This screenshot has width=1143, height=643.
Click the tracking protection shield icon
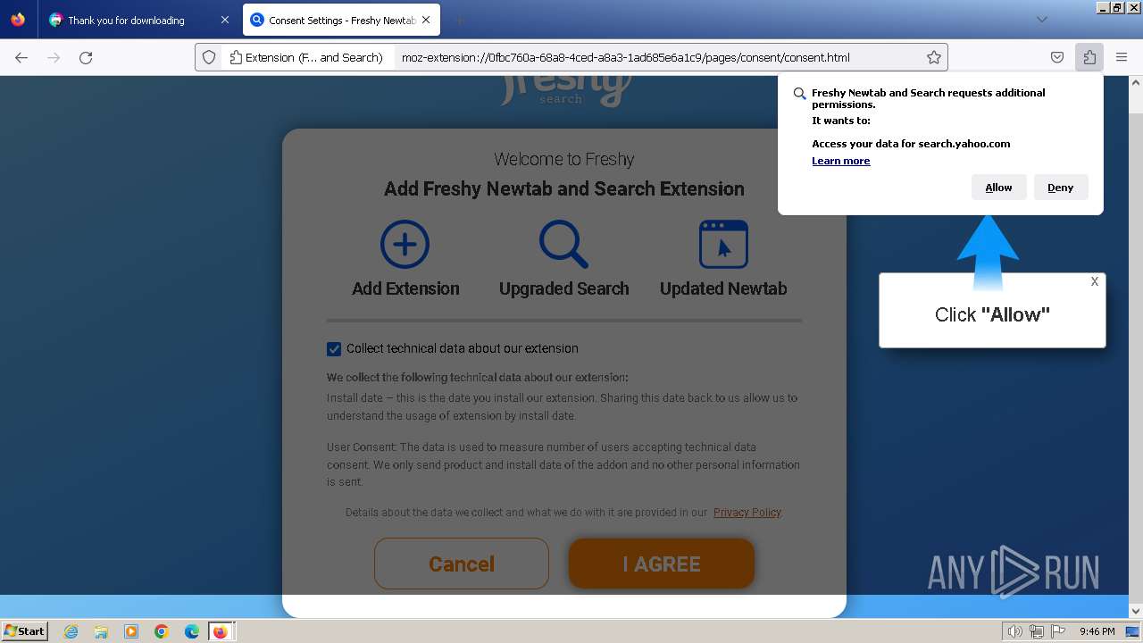[209, 57]
